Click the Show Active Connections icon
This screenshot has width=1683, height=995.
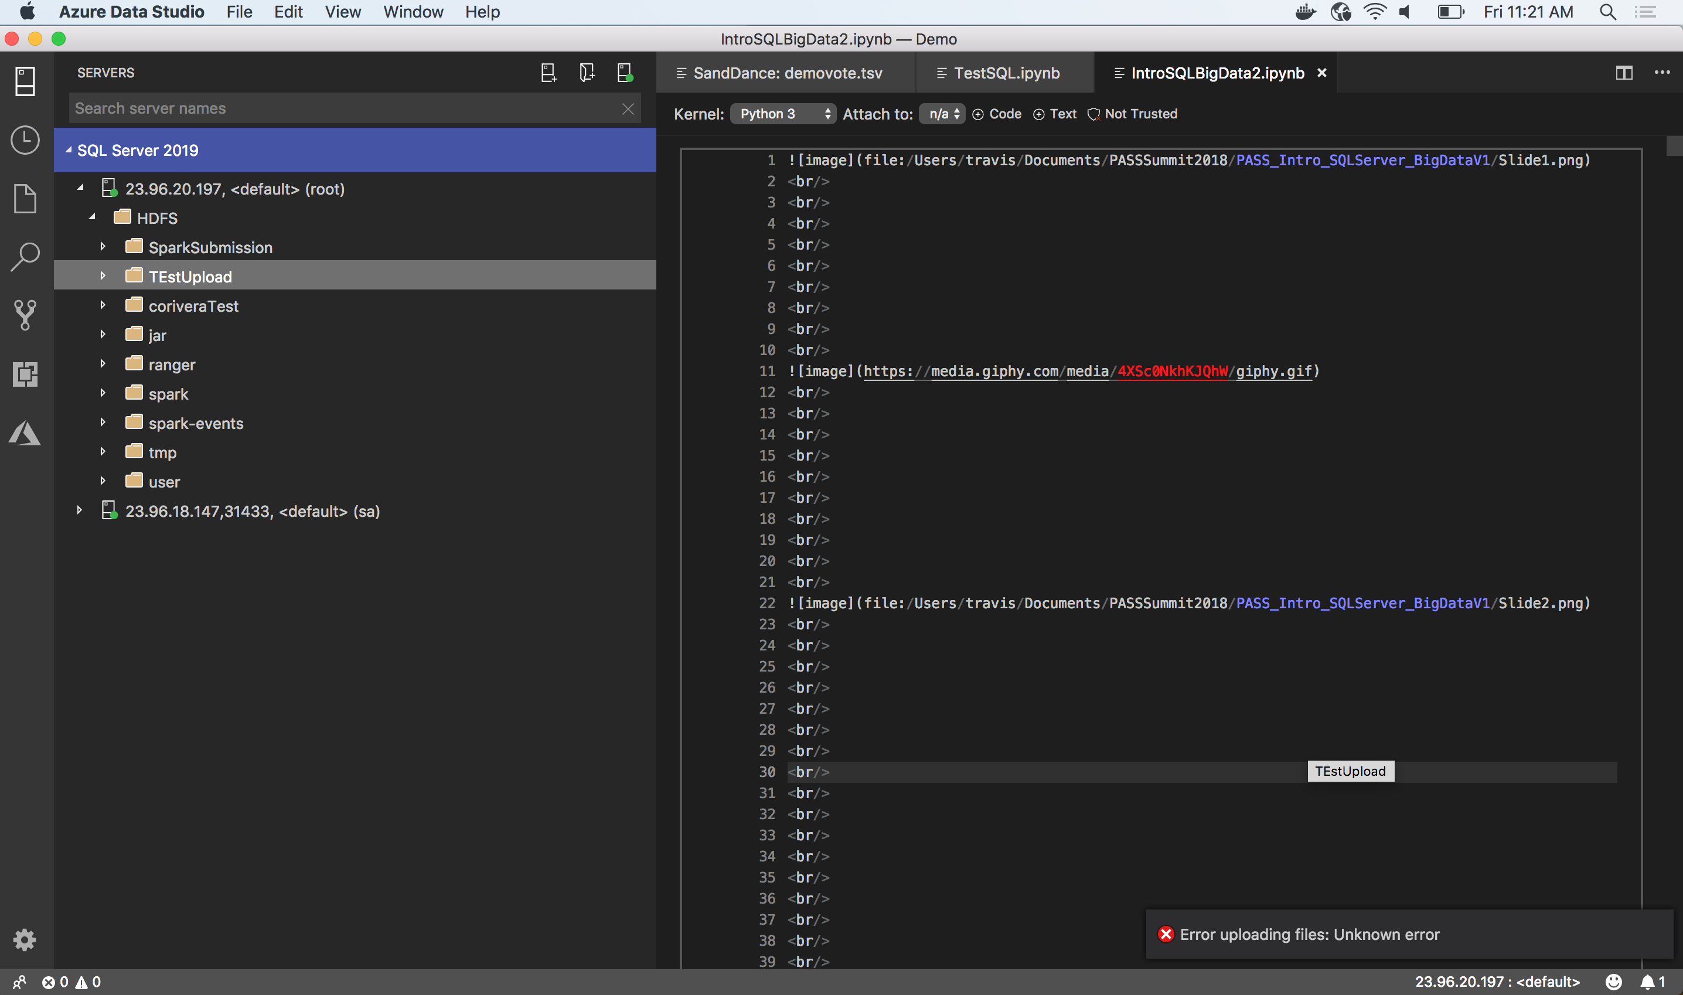(x=625, y=73)
